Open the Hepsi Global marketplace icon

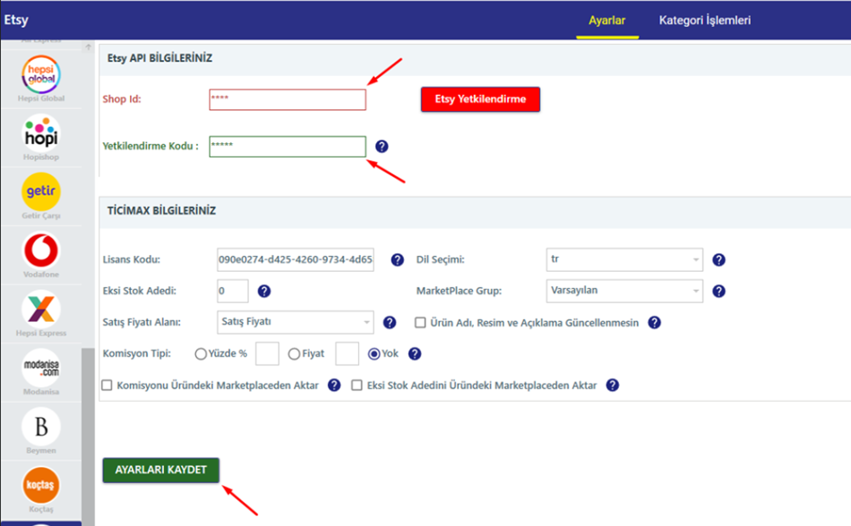(x=41, y=75)
